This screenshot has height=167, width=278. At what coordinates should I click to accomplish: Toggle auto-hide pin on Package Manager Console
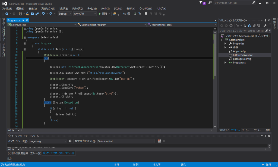(x=266, y=136)
